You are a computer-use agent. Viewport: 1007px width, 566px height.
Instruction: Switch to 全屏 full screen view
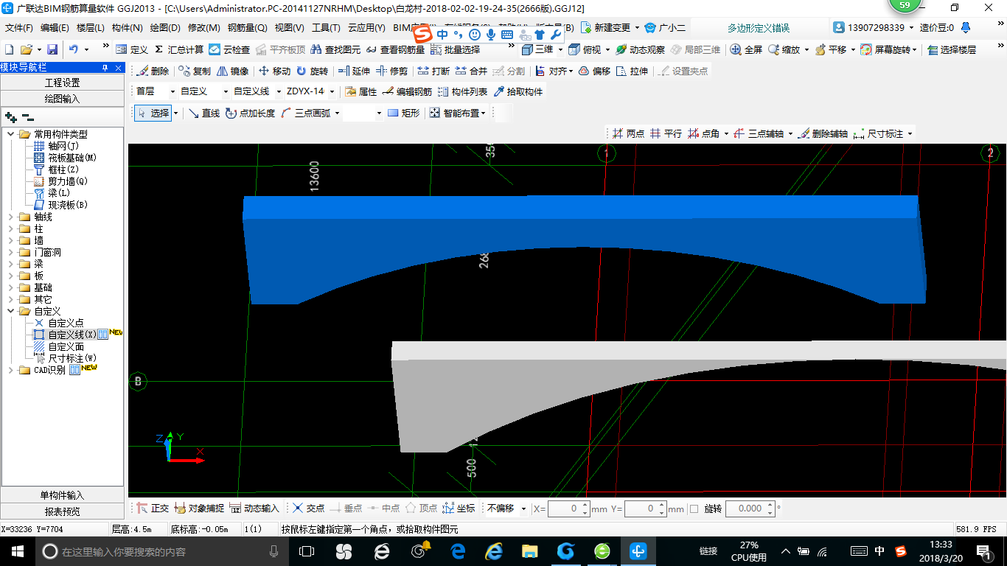(x=746, y=49)
